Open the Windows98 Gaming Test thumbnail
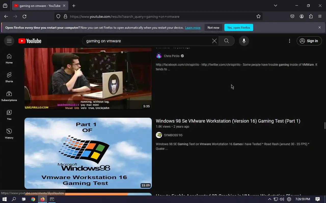The width and height of the screenshot is (326, 203). [x=88, y=153]
